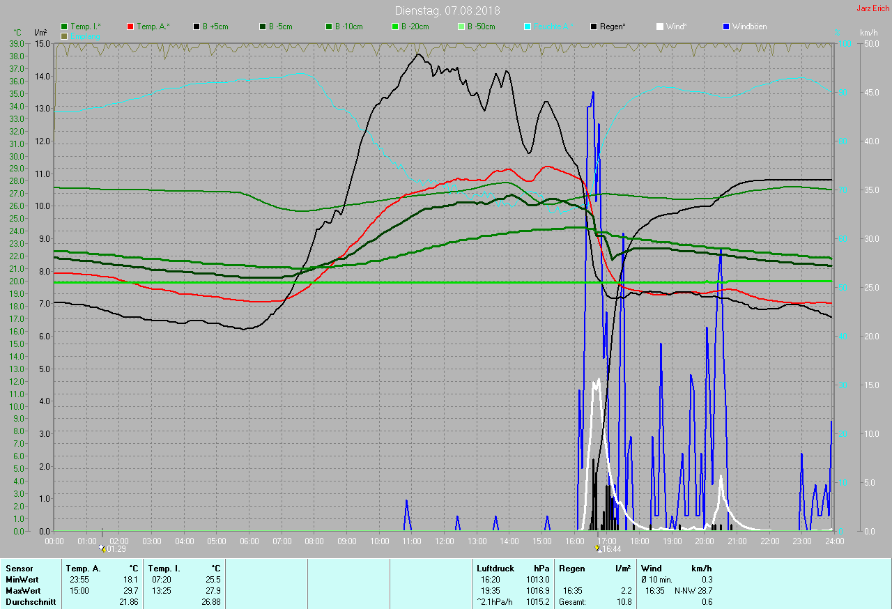
Task: Click the pressure maximum value '1016.9'
Action: click(x=538, y=591)
